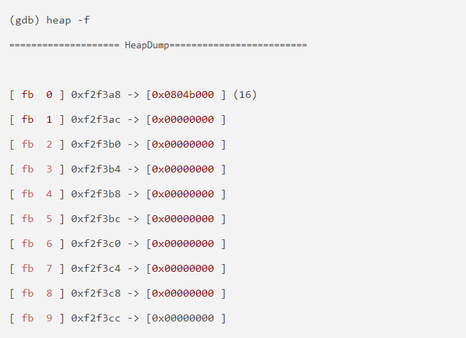
Task: Click address 0xf2f3b0 in fb 2 row
Action: (95, 144)
